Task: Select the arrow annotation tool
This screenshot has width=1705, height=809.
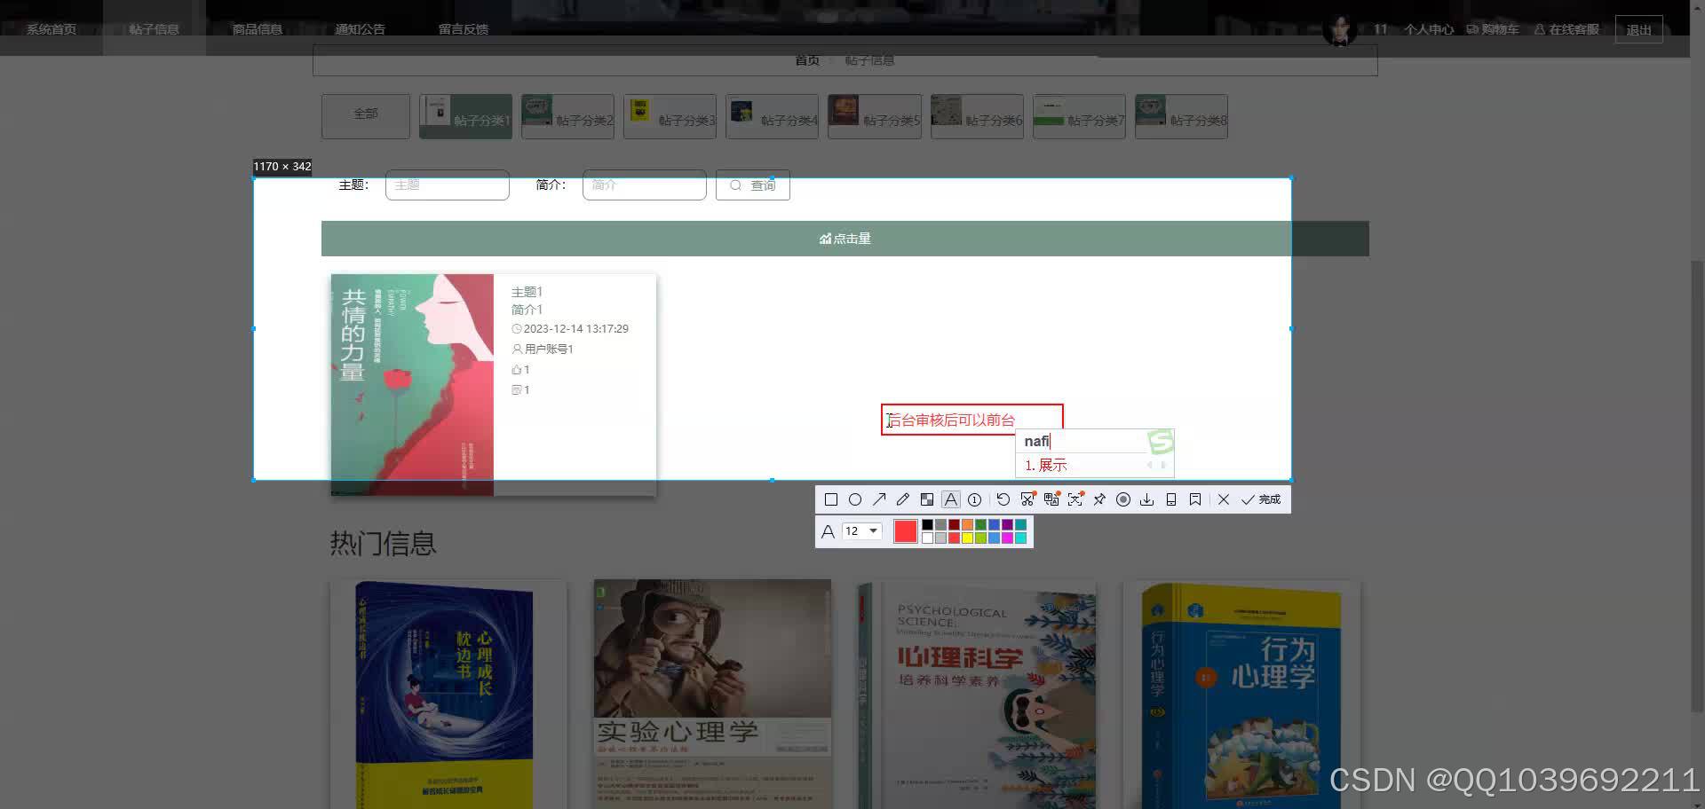Action: tap(879, 499)
